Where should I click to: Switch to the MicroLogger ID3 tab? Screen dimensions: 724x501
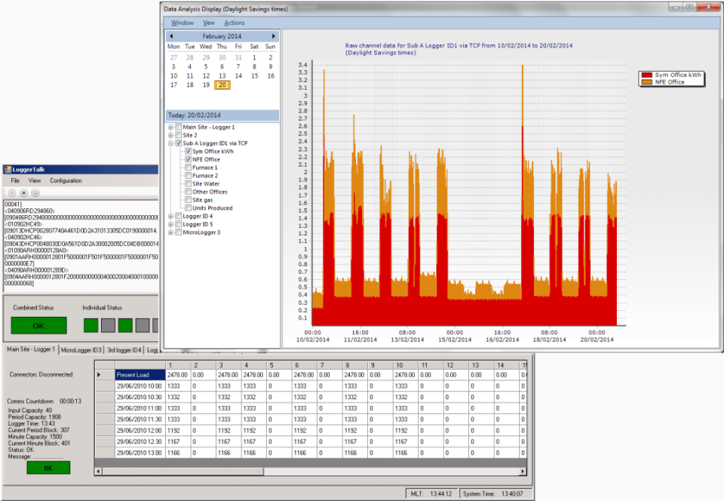[x=82, y=349]
